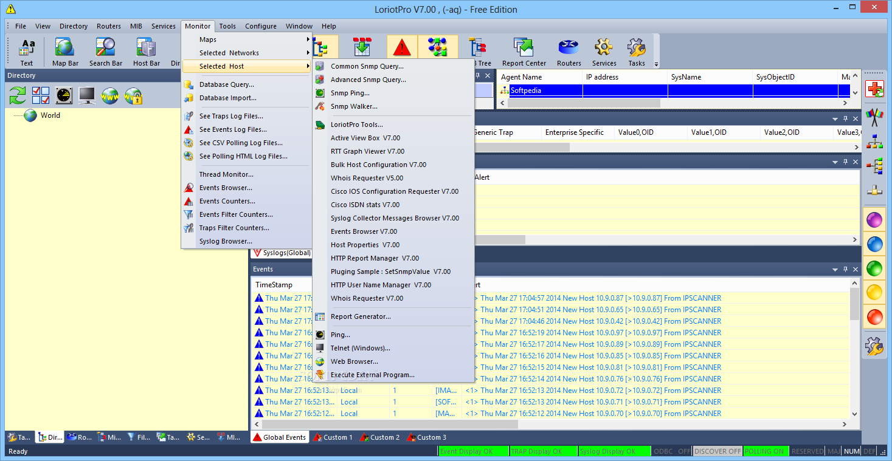
Task: Click the network tree icon in right sidebar
Action: [874, 142]
